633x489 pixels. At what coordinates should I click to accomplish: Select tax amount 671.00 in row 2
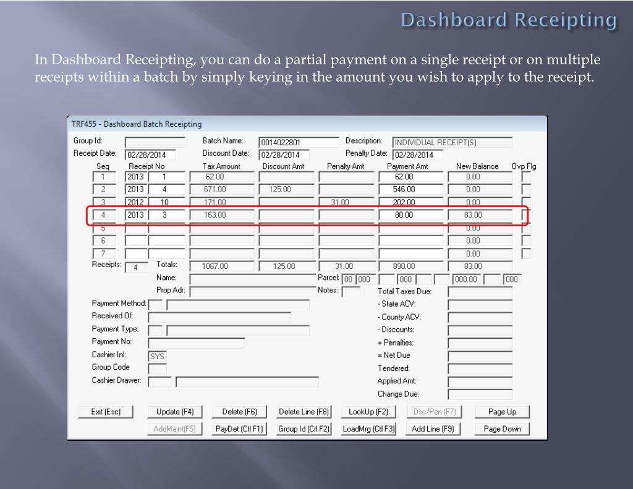(222, 189)
